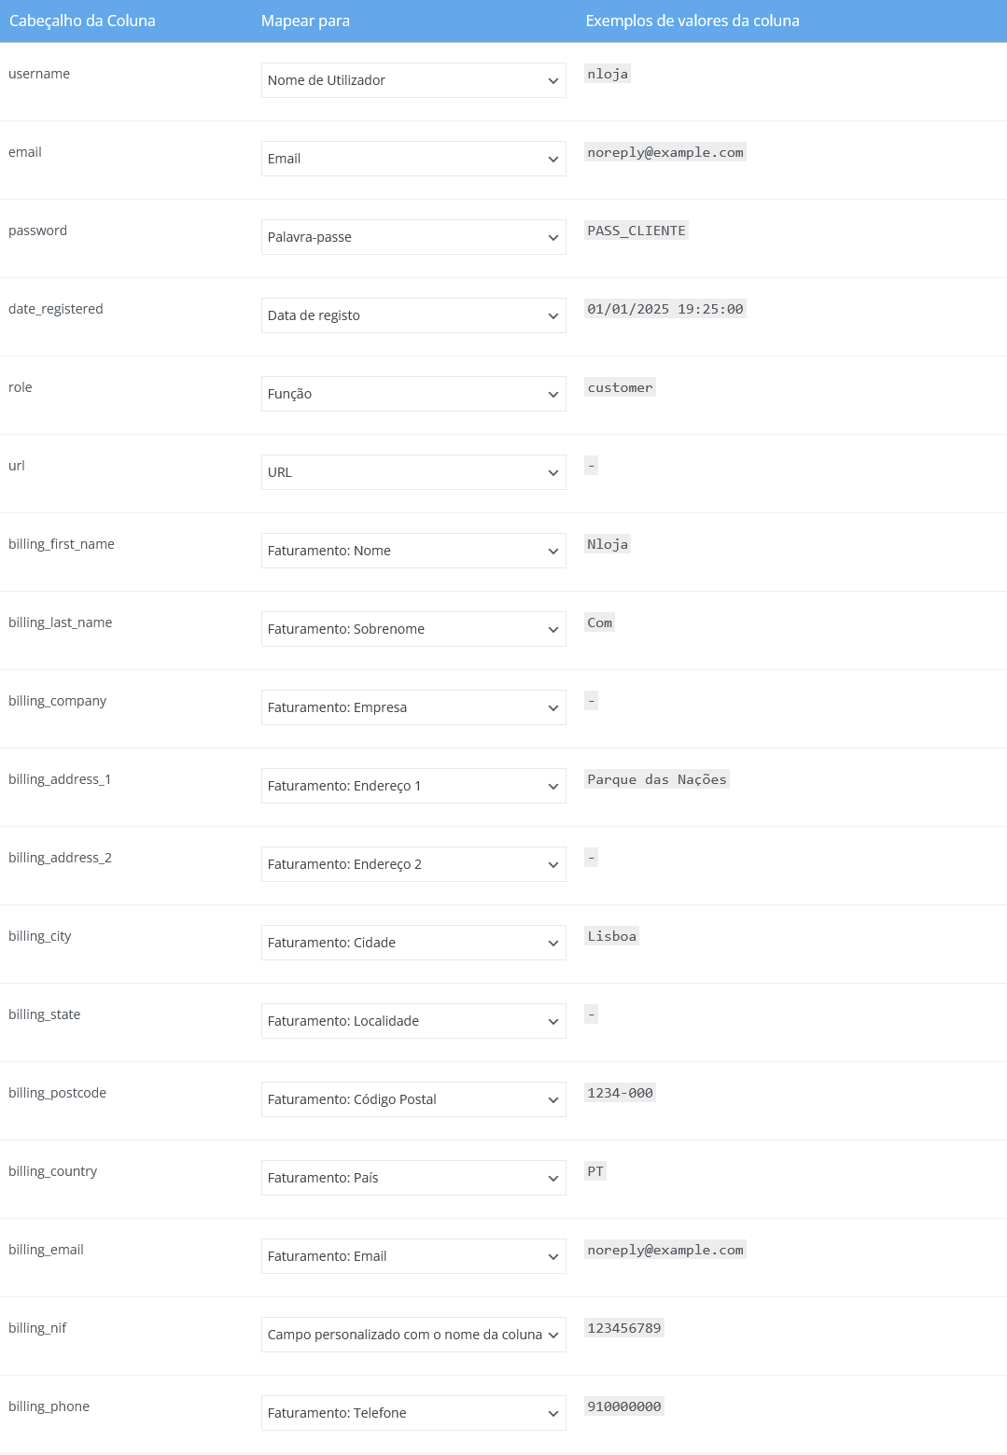Change the Faturamento: Código Postal mapping
1007x1455 pixels.
click(413, 1099)
